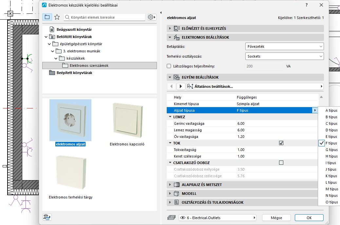Open library search settings gear
Image resolution: width=340 pixels, height=225 pixels.
[x=152, y=17]
